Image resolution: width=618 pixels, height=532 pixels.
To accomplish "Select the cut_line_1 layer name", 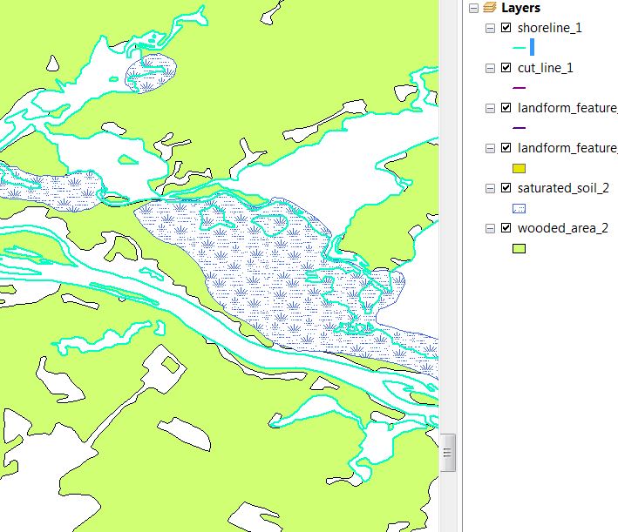I will 545,68.
